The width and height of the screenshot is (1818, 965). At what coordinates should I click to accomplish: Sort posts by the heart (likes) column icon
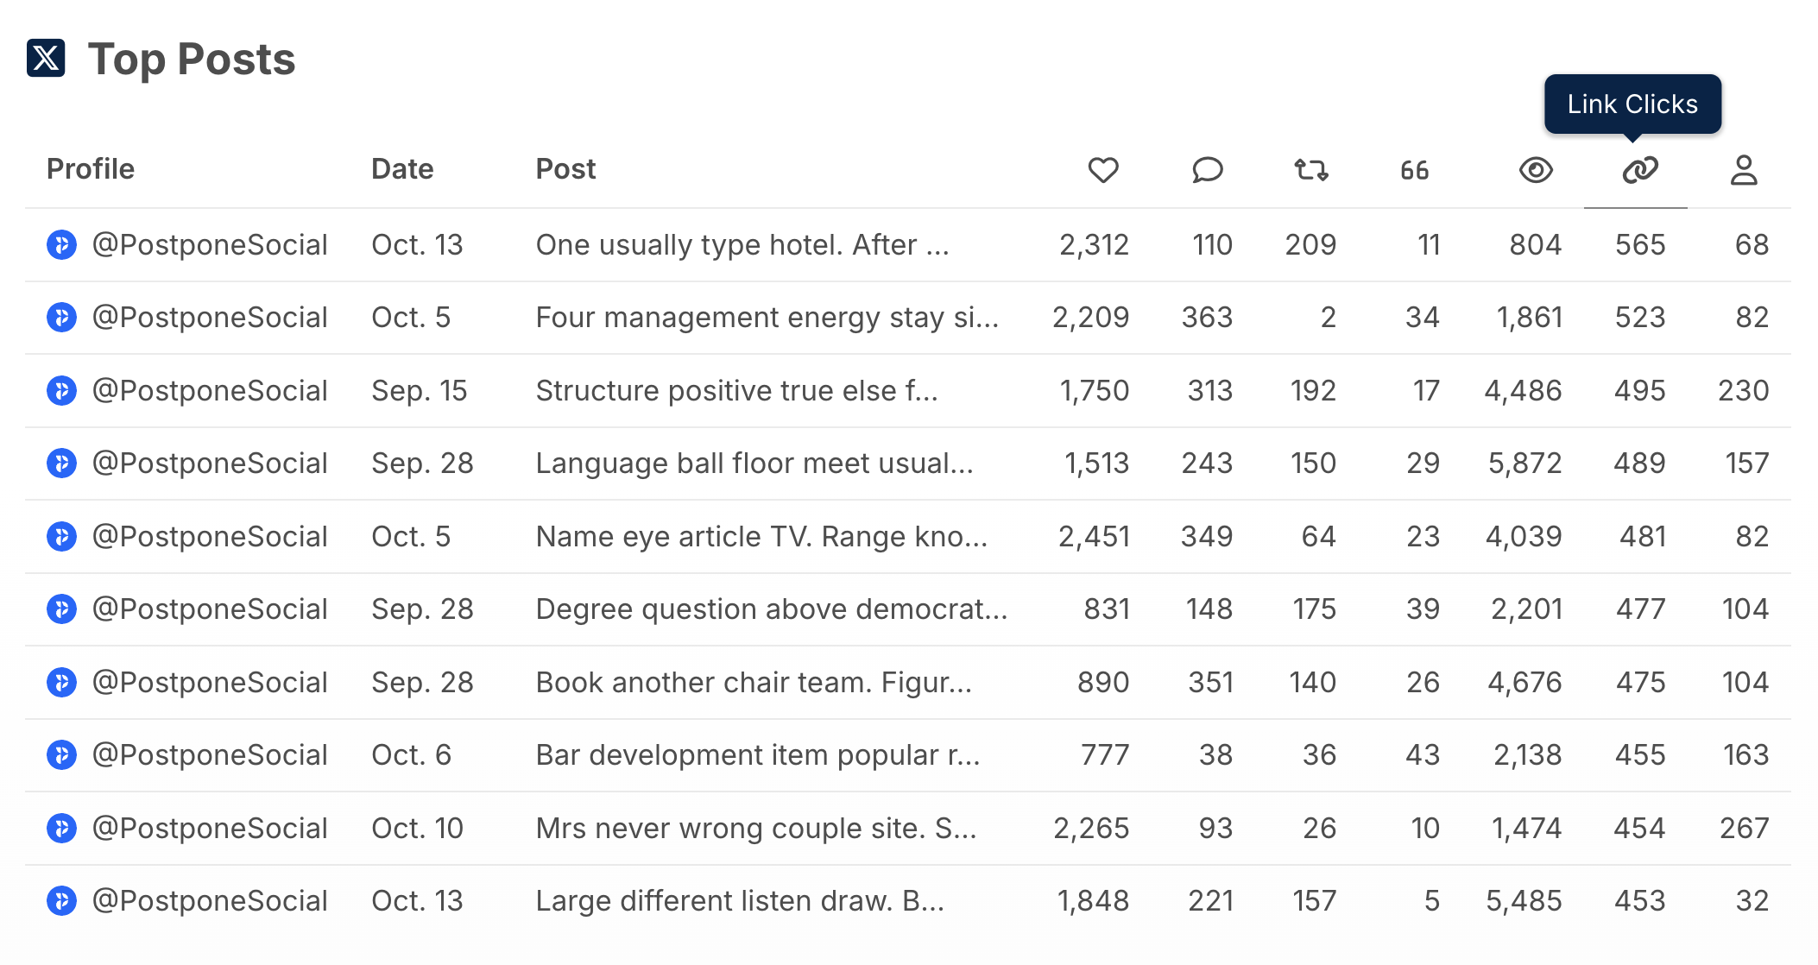[1102, 170]
